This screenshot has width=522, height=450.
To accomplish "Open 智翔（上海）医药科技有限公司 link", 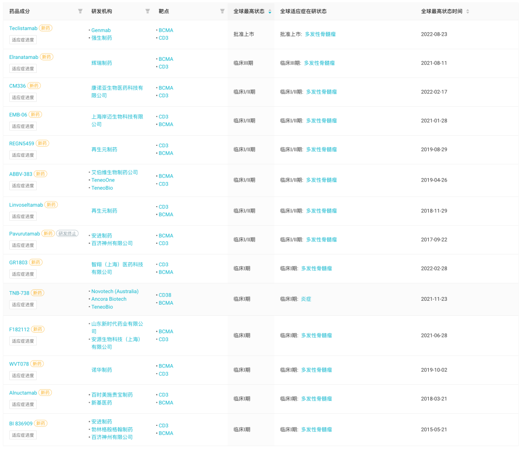I will [x=117, y=268].
